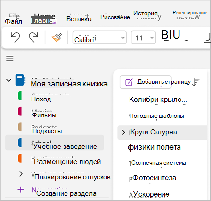The image size is (211, 201).
Task: Open the Вставка ribbon tab
Action: [x=79, y=19]
